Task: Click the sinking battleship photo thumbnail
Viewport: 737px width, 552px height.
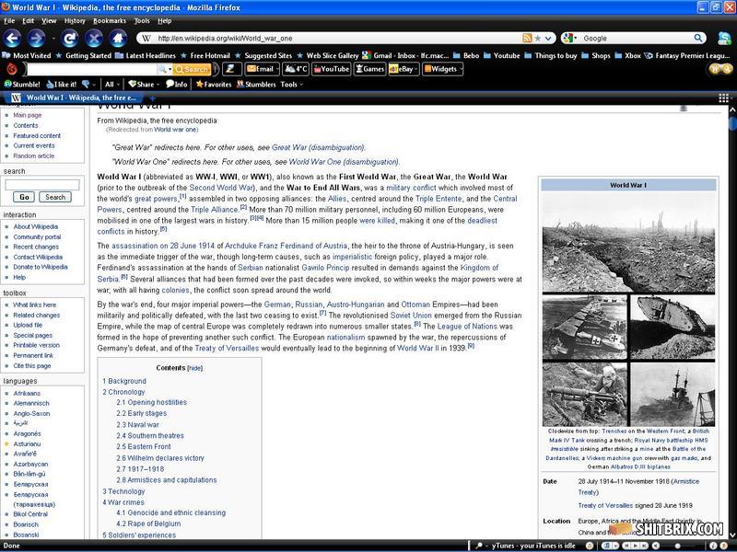Action: click(x=673, y=395)
